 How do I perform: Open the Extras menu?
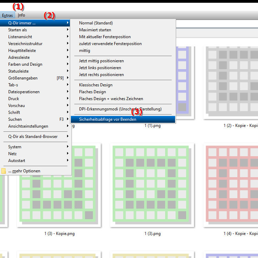[8, 15]
